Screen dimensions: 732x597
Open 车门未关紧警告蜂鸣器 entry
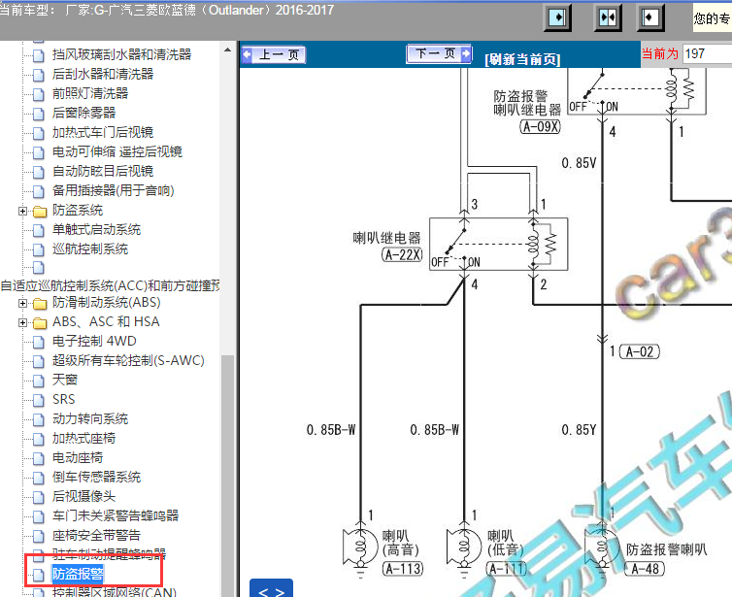click(116, 515)
